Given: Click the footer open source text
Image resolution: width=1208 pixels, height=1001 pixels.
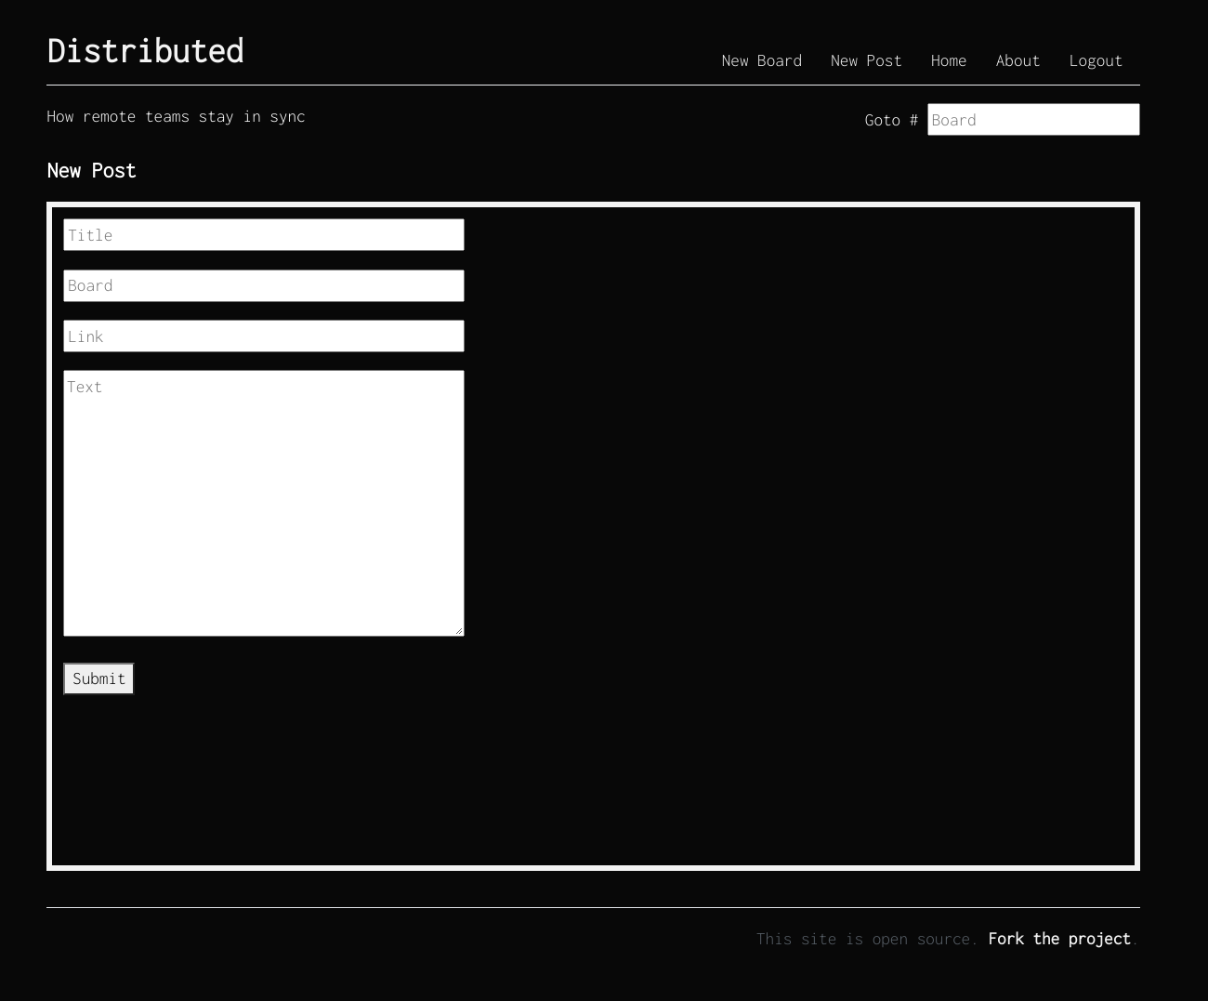Looking at the screenshot, I should pyautogui.click(x=867, y=939).
